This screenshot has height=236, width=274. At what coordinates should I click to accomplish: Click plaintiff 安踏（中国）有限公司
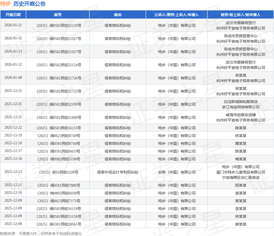pyautogui.click(x=177, y=172)
